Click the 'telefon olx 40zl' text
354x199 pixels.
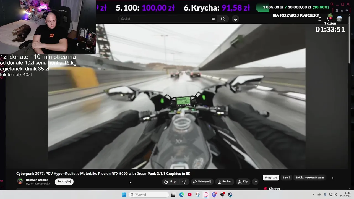pos(16,75)
